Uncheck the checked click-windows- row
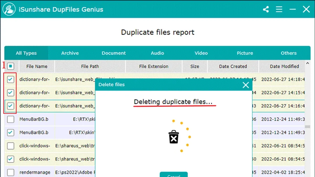The width and height of the screenshot is (315, 177). [10, 159]
